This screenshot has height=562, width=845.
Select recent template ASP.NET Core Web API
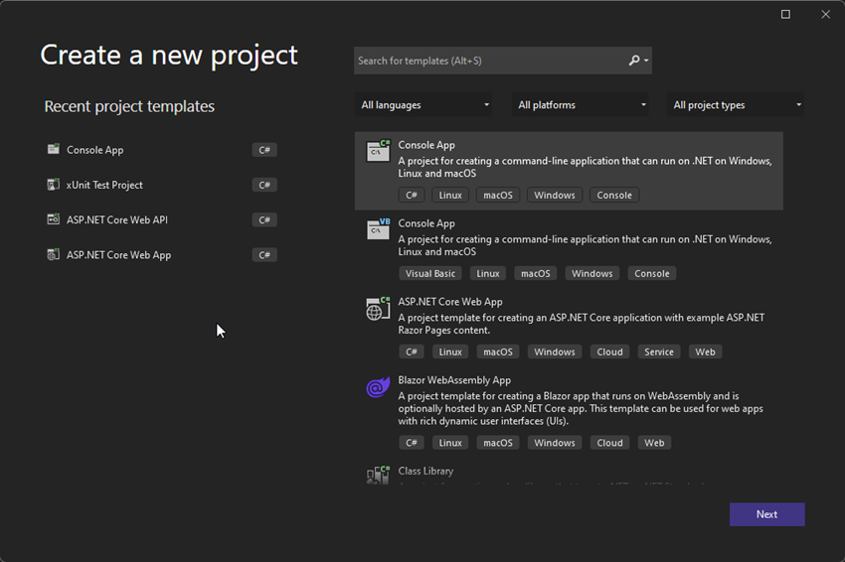click(x=117, y=219)
